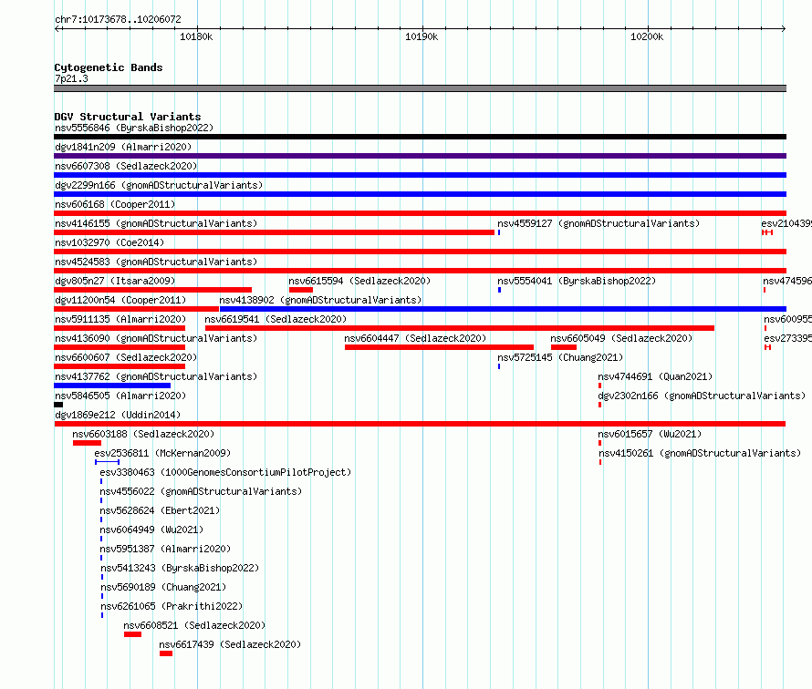The image size is (812, 689).
Task: Open nsv606168 (Cooper2011) variant label
Action: 115,204
